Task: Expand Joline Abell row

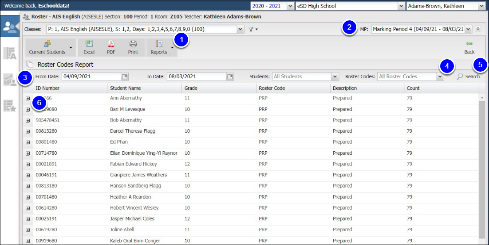Action: coord(28,230)
